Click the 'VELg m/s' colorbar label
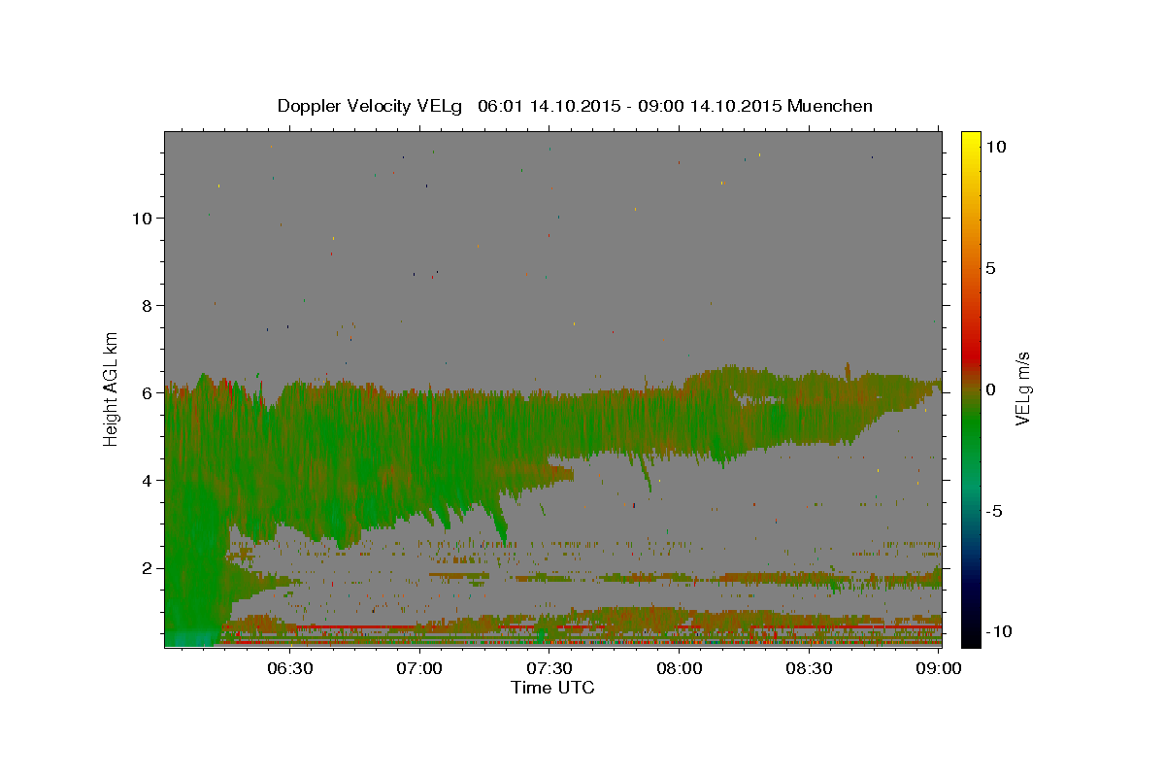Screen dimensions: 1165x777 point(1022,388)
